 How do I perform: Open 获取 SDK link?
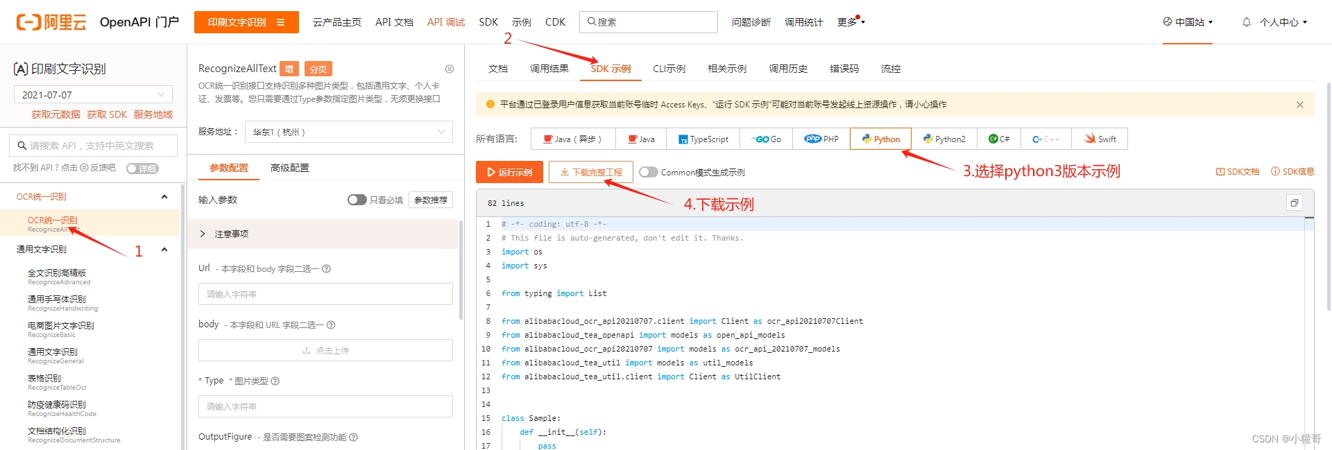[107, 114]
